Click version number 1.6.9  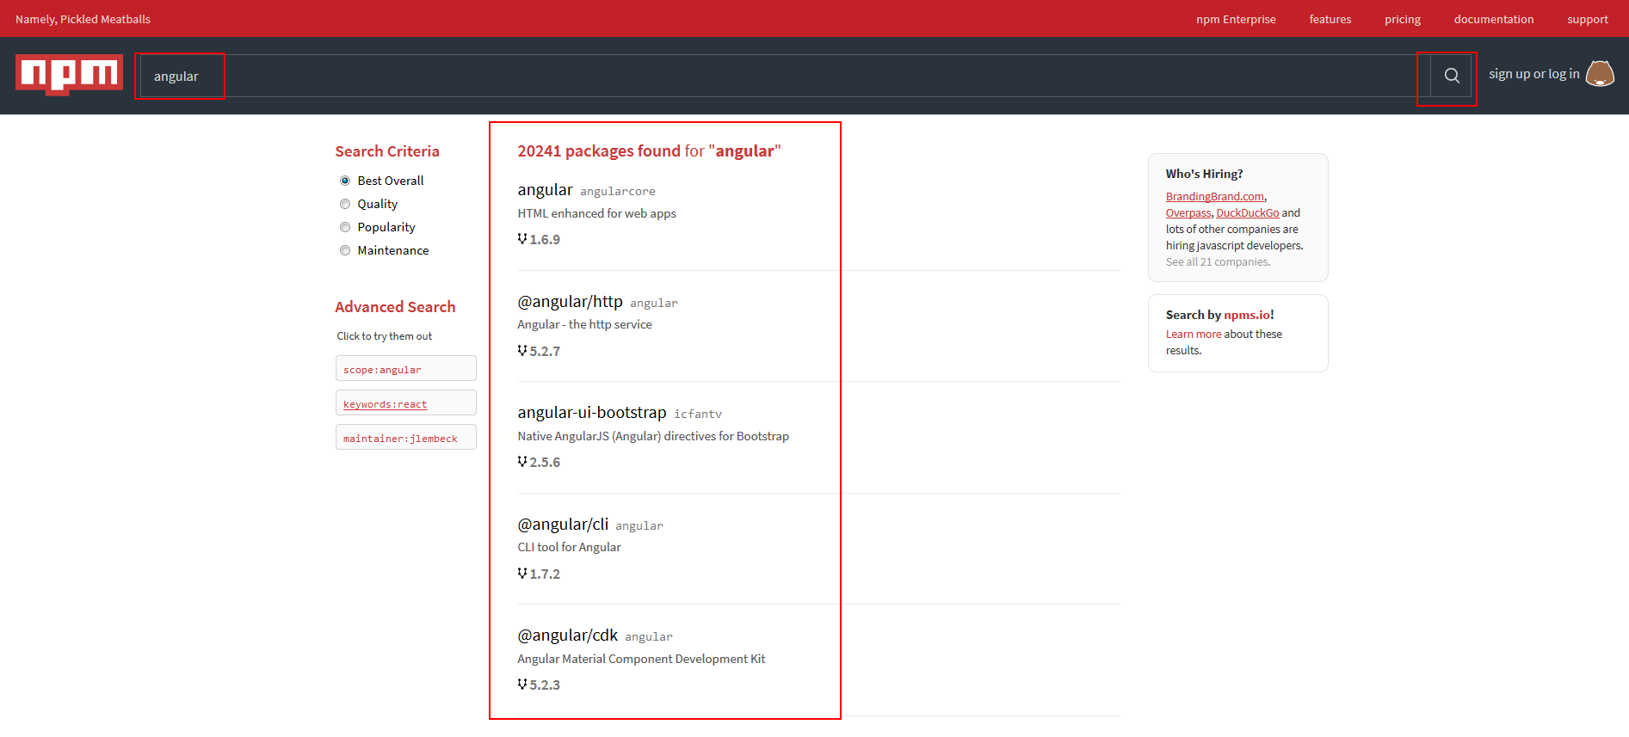tap(545, 240)
